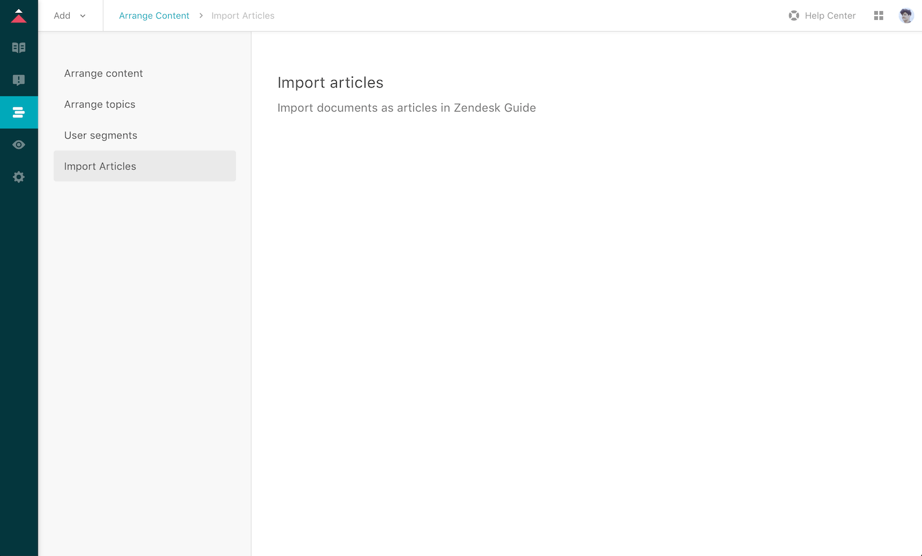The width and height of the screenshot is (922, 556).
Task: Open the knowledge base book icon
Action: (x=19, y=48)
